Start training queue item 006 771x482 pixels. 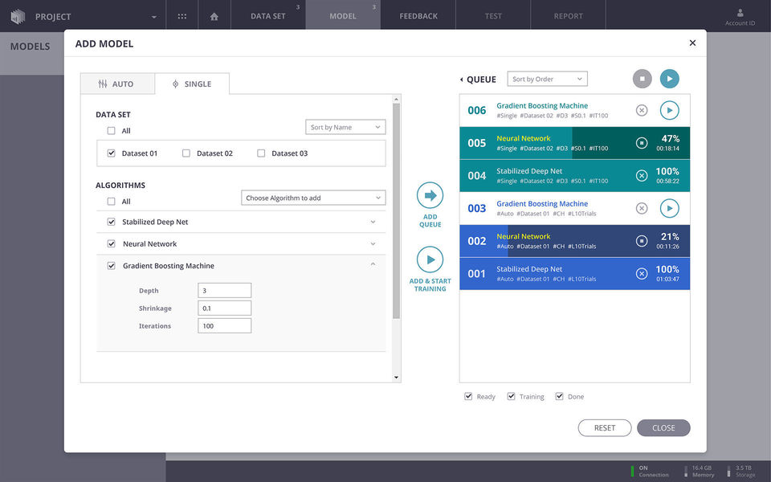click(669, 110)
